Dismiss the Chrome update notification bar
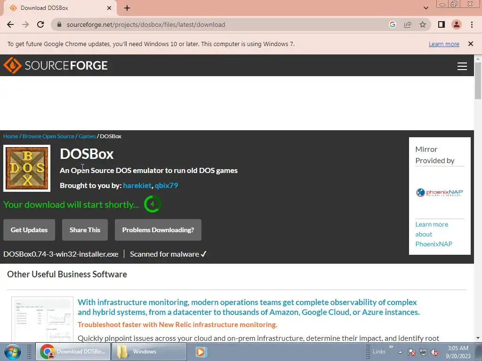 (x=470, y=44)
